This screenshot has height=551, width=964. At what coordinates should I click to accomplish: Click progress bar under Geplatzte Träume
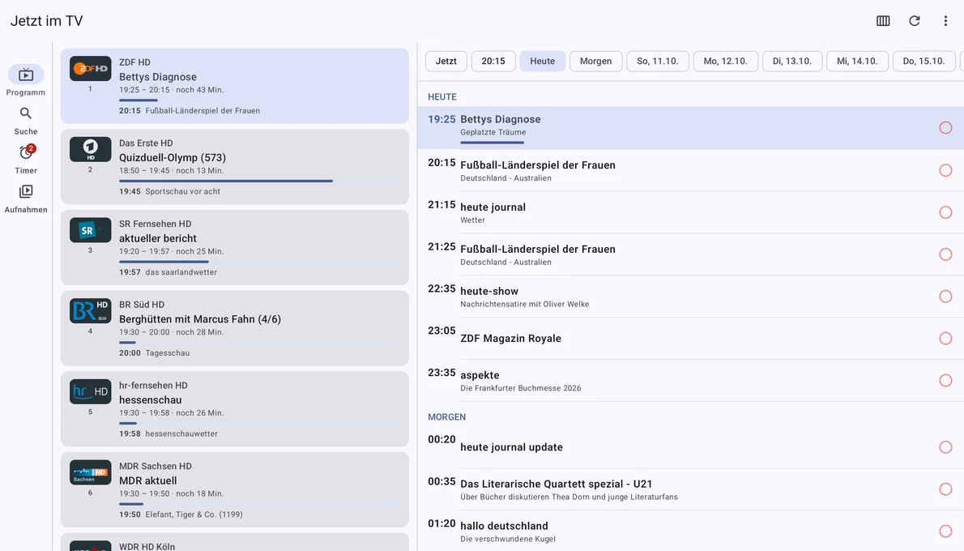click(x=493, y=143)
